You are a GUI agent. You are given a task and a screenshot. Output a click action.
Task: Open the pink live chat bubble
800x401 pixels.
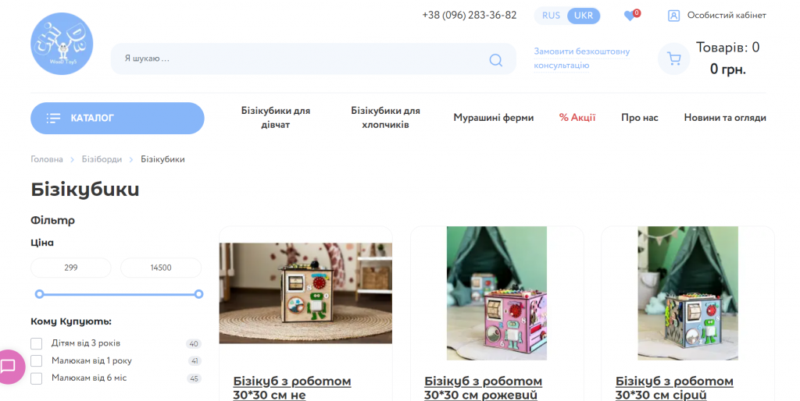coord(9,367)
